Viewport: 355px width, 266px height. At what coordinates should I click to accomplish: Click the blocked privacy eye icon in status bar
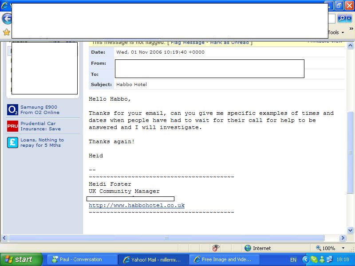216,248
